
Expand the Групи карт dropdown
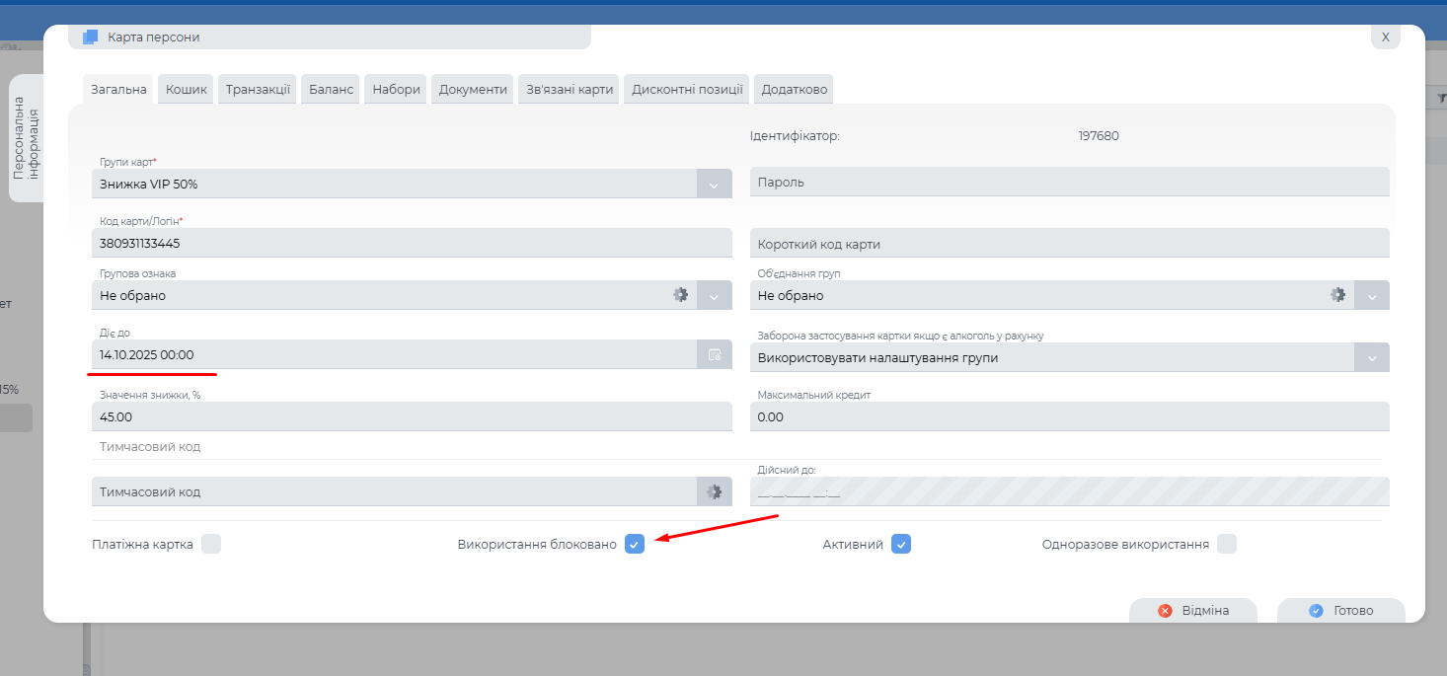tap(715, 184)
